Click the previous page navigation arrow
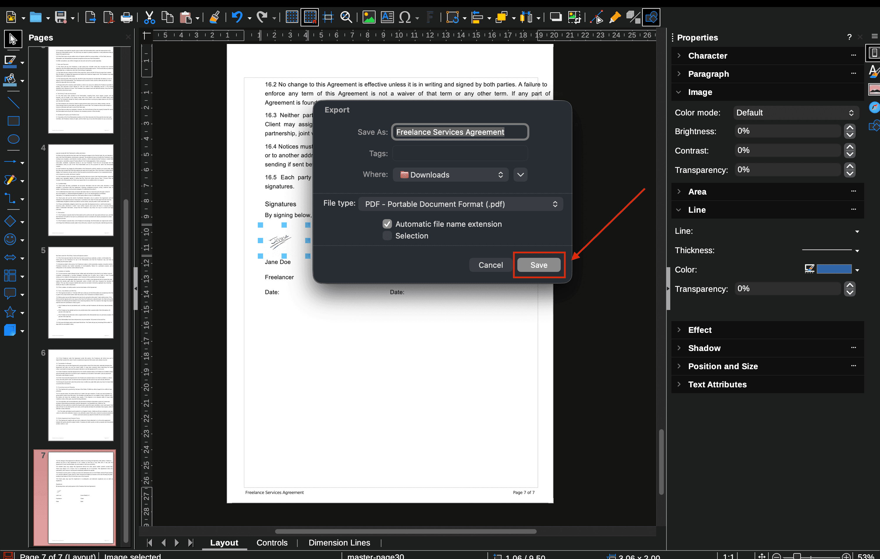880x559 pixels. 163,543
